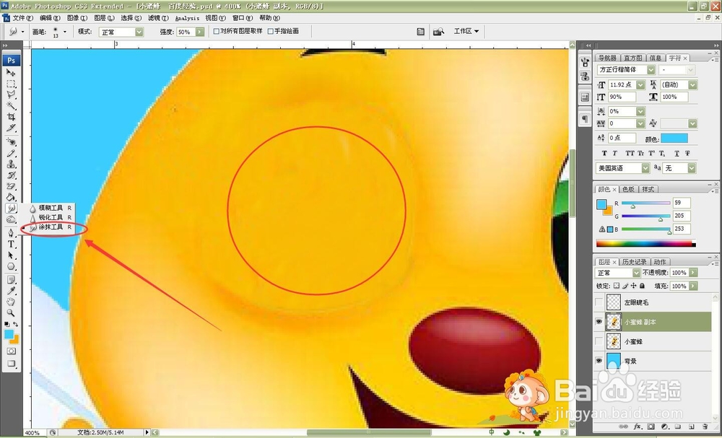Show the 左眼睫毛 layer visibility box

599,302
